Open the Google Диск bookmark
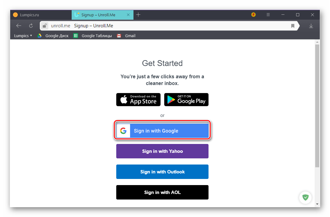This screenshot has height=217, width=330. (x=53, y=36)
